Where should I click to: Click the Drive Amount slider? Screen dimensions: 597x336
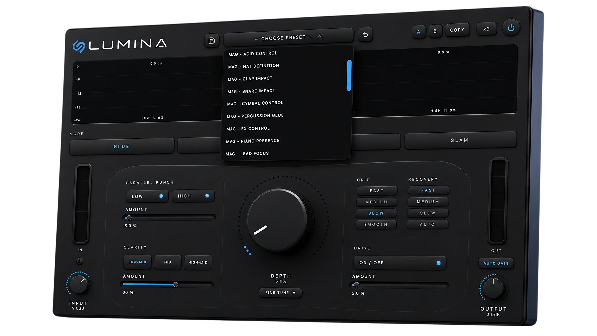[399, 285]
